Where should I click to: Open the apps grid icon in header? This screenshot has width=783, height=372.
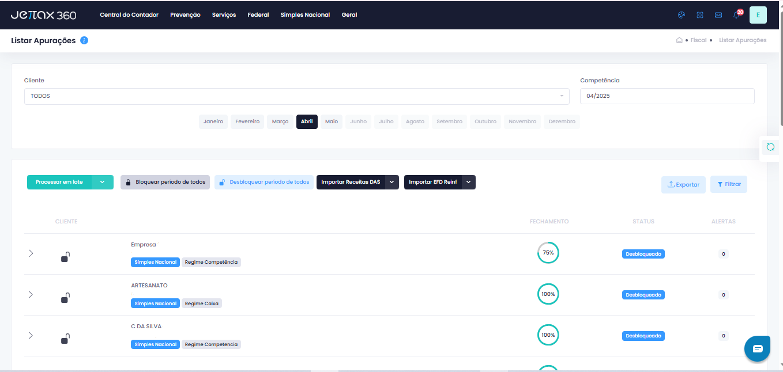(700, 15)
